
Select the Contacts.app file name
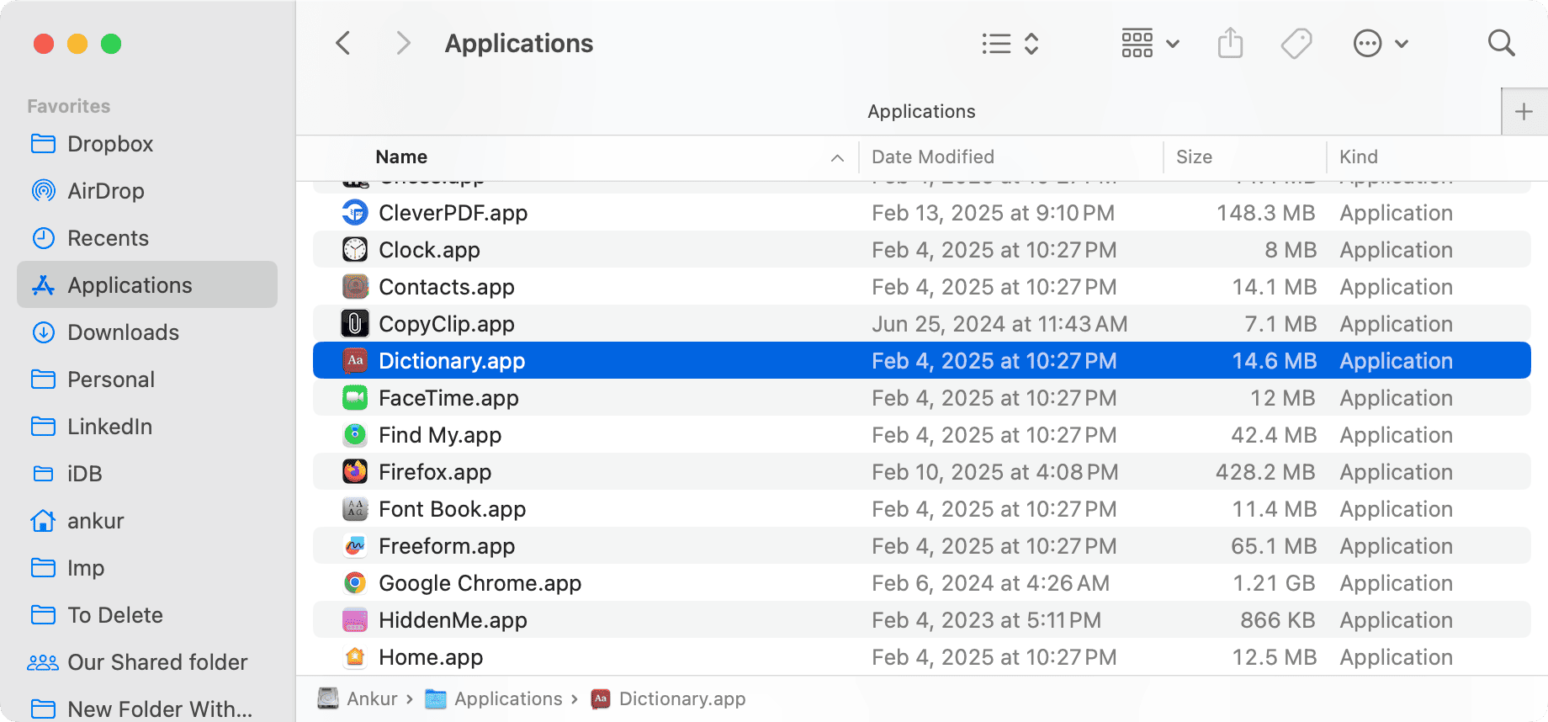(446, 287)
